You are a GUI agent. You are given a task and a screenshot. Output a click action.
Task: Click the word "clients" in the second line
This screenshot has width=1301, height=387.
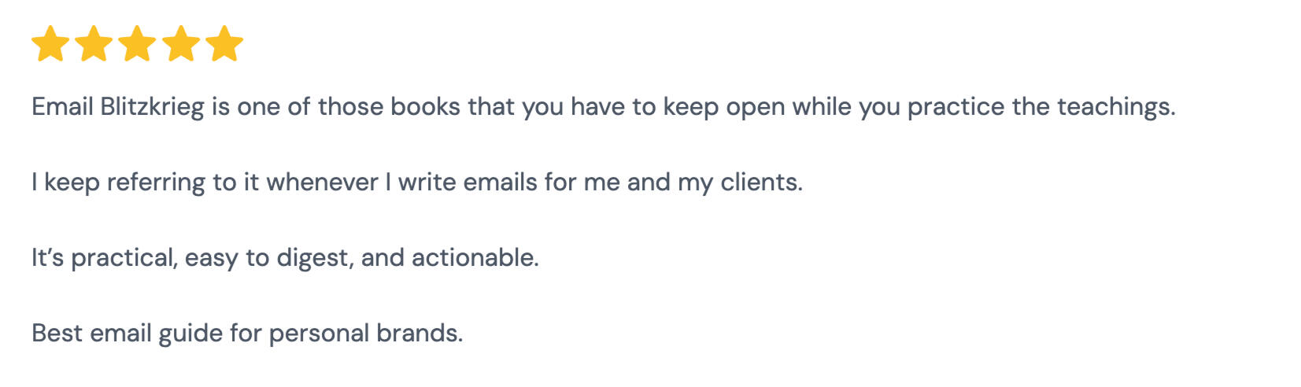760,182
